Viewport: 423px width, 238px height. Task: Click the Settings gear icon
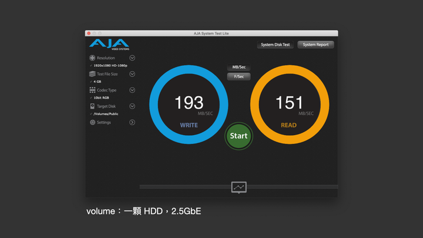point(93,122)
